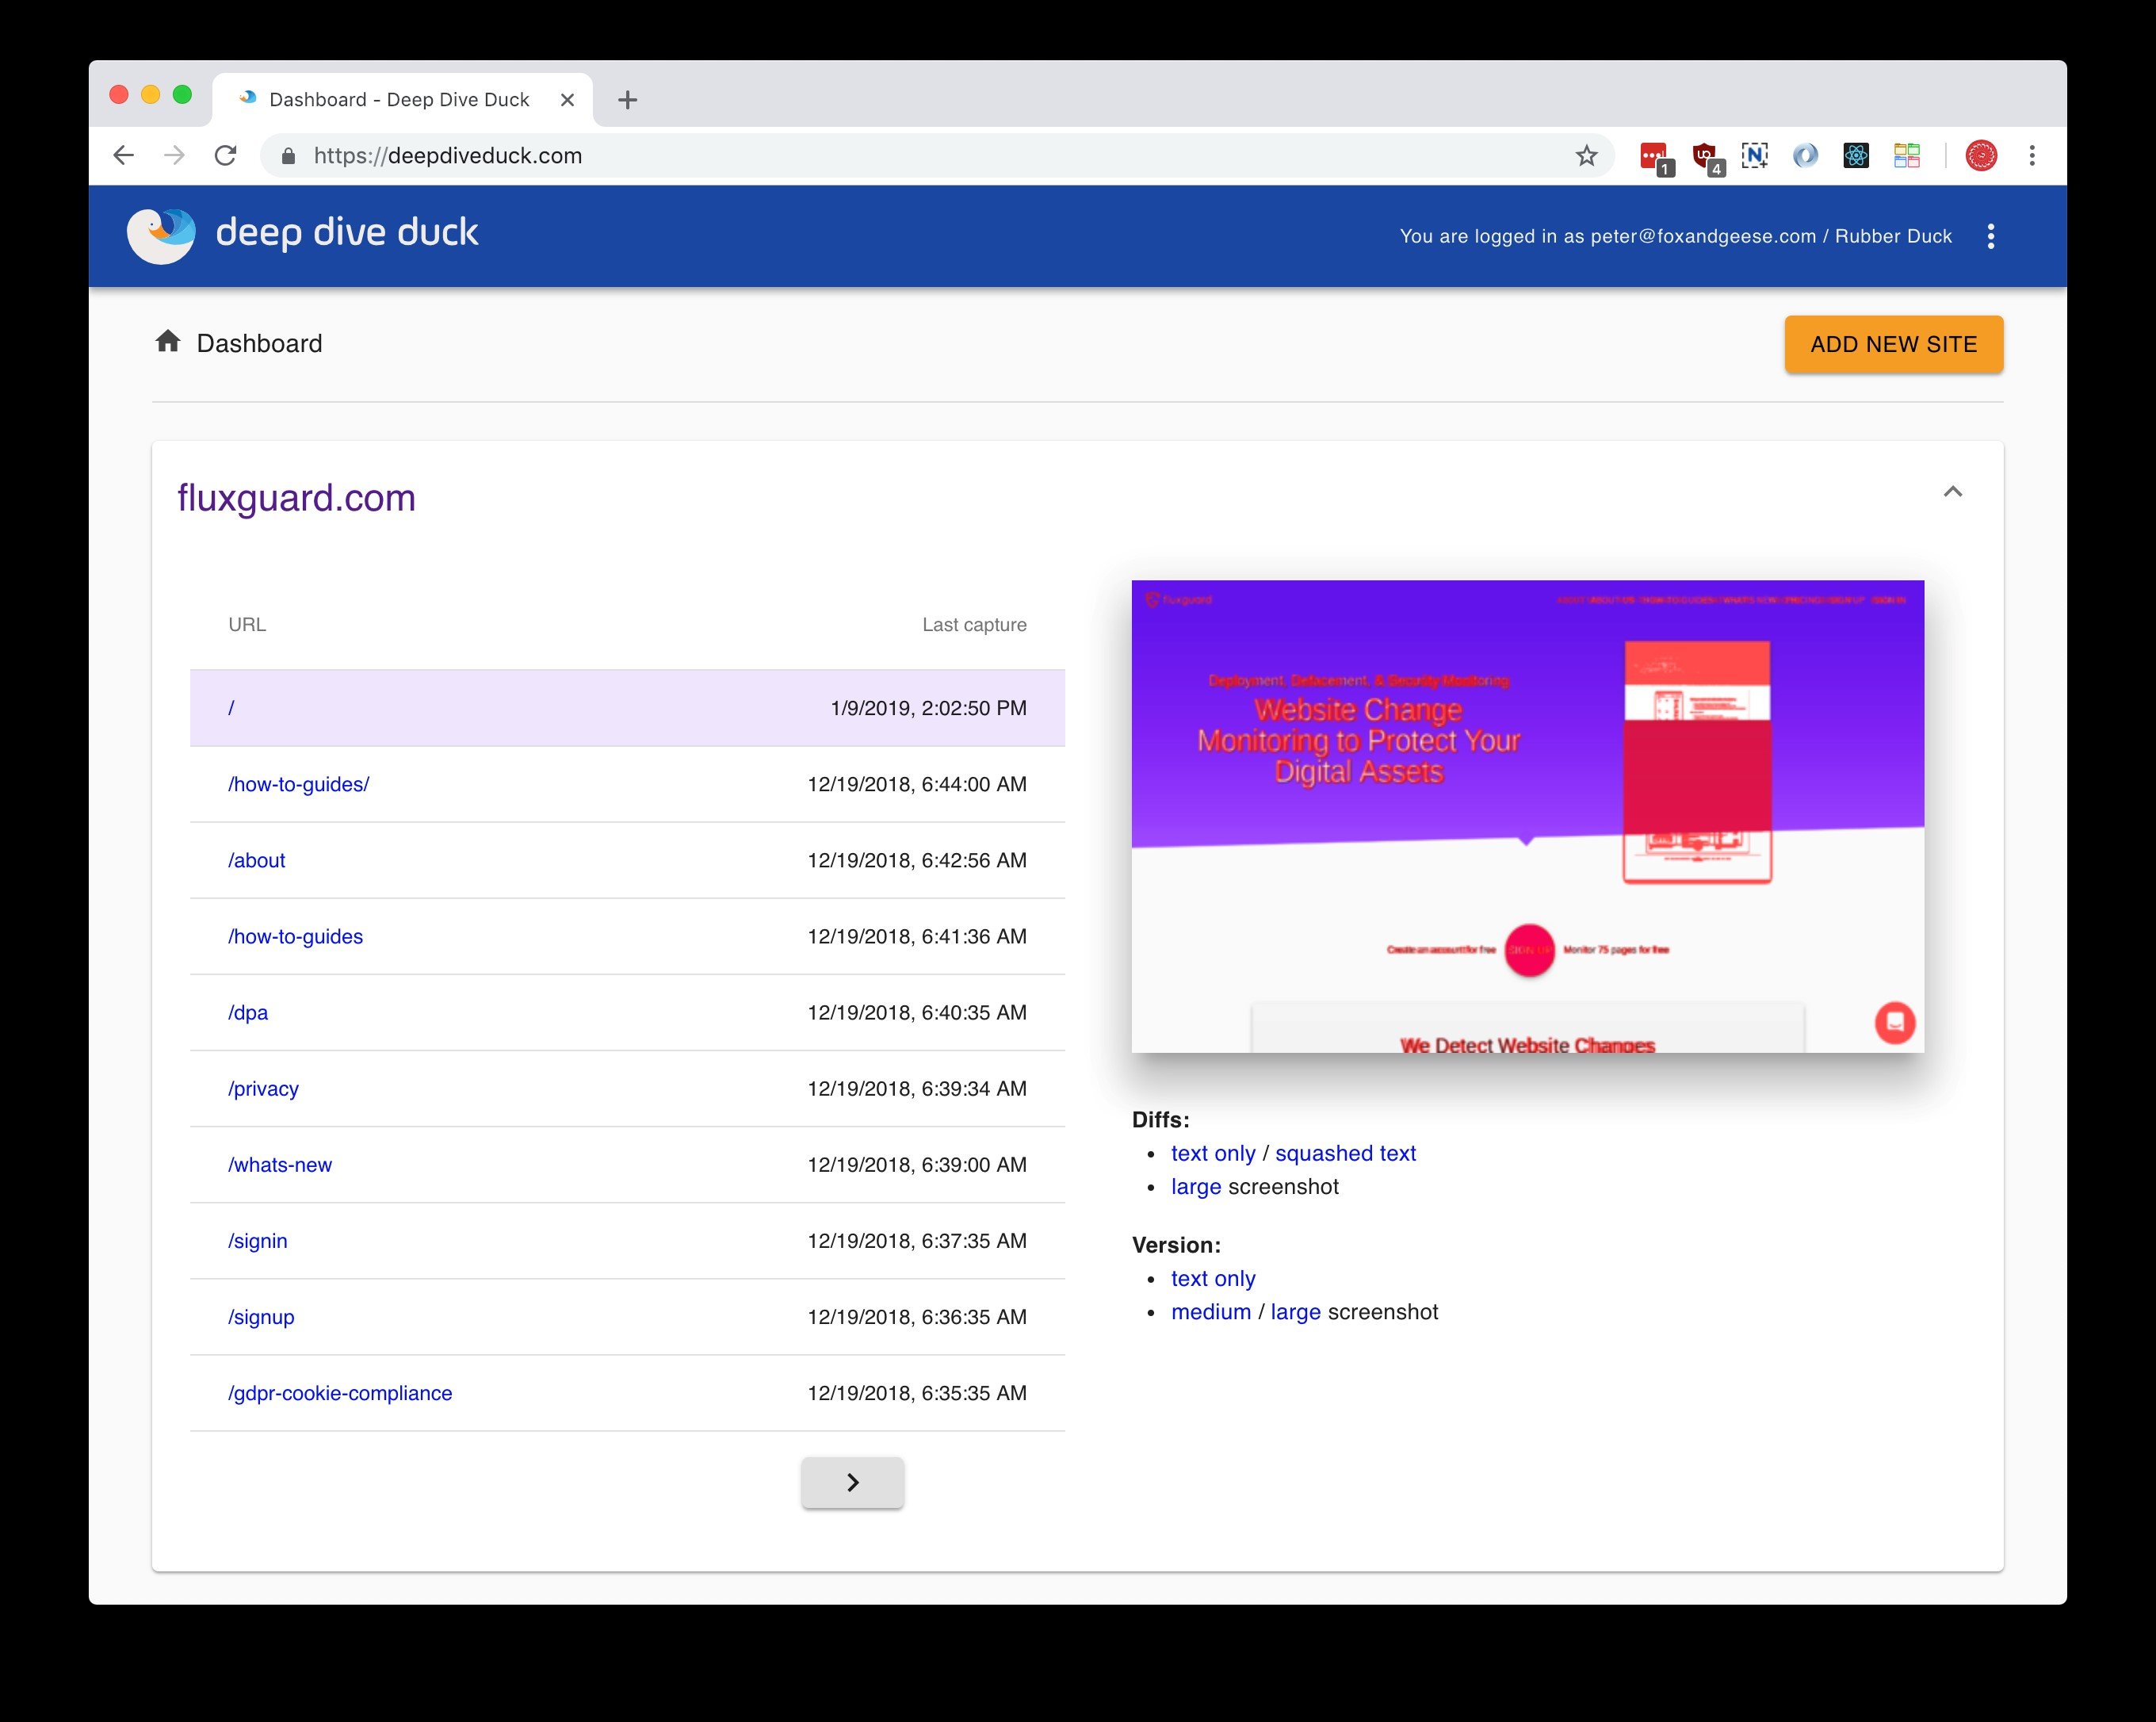Open the Notion web clipper extension

(x=1755, y=155)
